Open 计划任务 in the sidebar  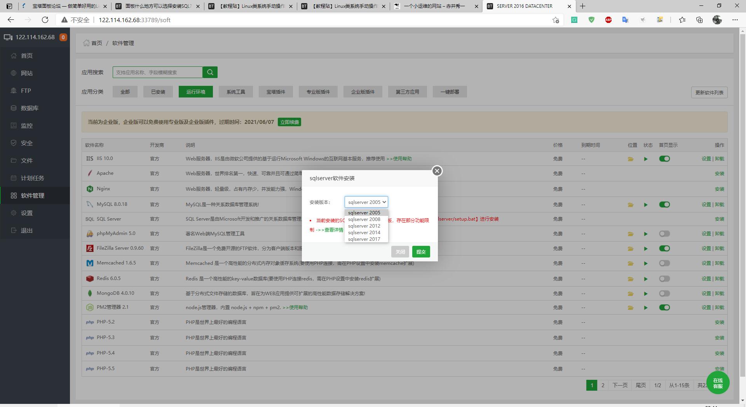(35, 178)
